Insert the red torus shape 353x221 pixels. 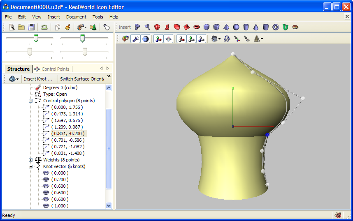click(197, 27)
